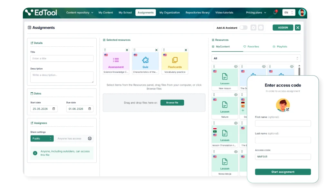Open the AI Assistant settings gear

253,28
